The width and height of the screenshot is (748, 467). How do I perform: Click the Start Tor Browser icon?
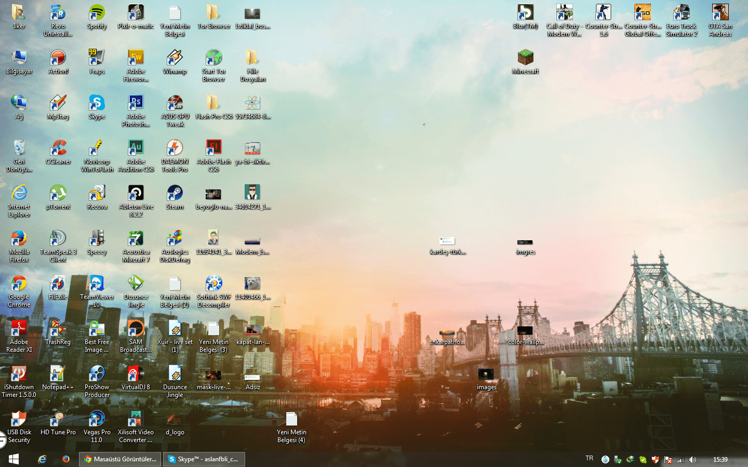(x=213, y=66)
